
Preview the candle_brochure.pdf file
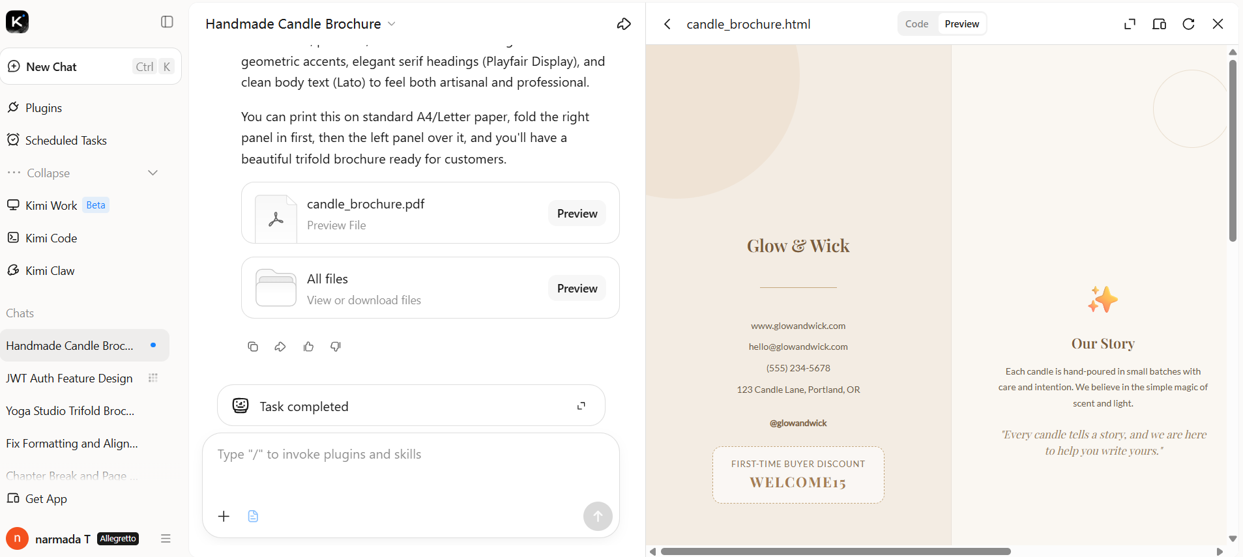point(577,214)
